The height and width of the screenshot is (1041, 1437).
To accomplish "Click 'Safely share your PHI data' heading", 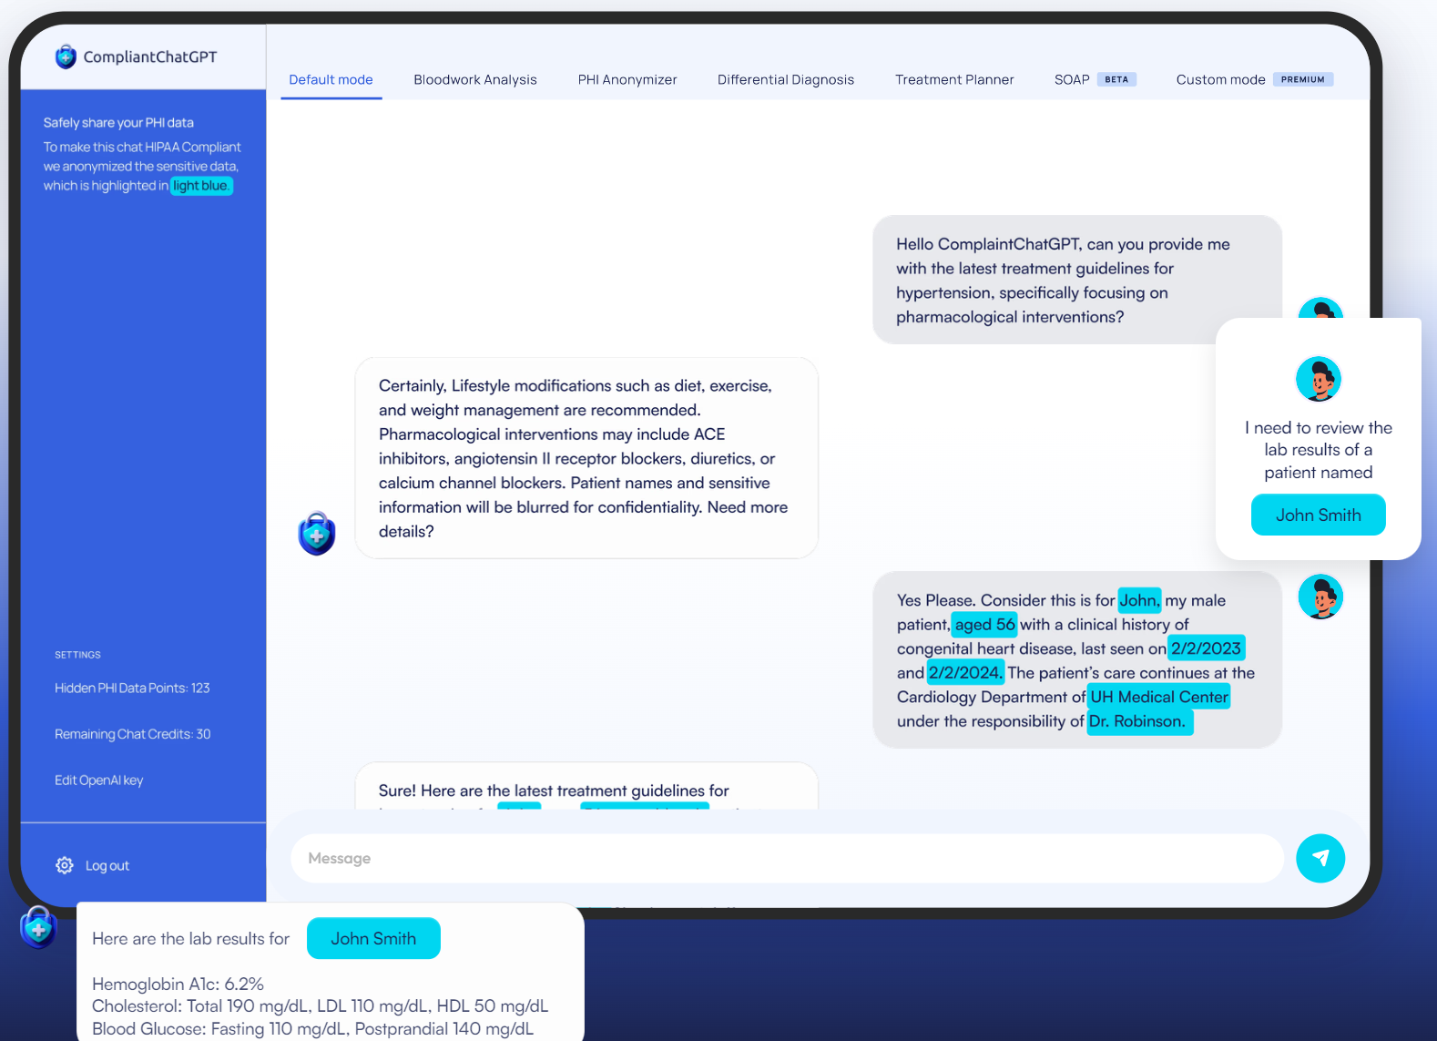I will 118,122.
